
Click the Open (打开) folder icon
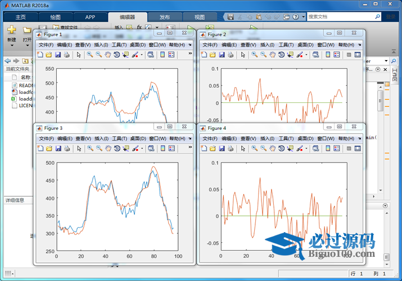(x=27, y=30)
